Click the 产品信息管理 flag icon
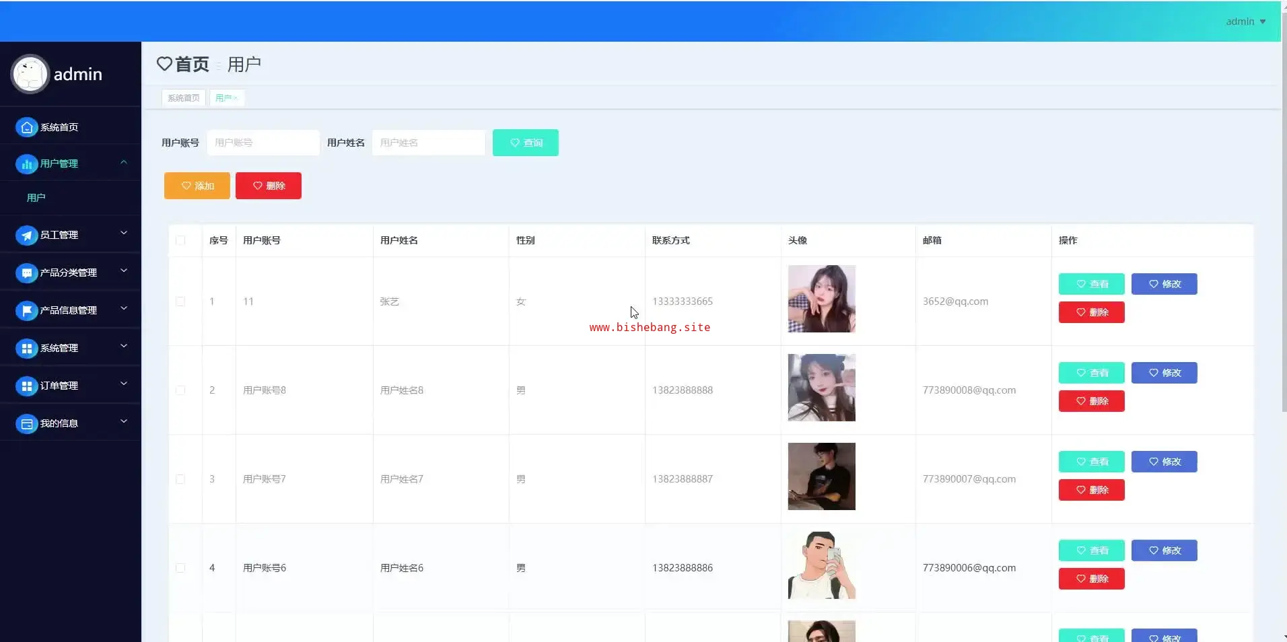Screen dimensions: 1287x642 point(26,310)
